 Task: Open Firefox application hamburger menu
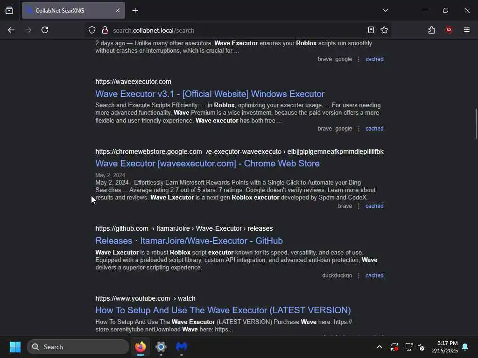(467, 30)
